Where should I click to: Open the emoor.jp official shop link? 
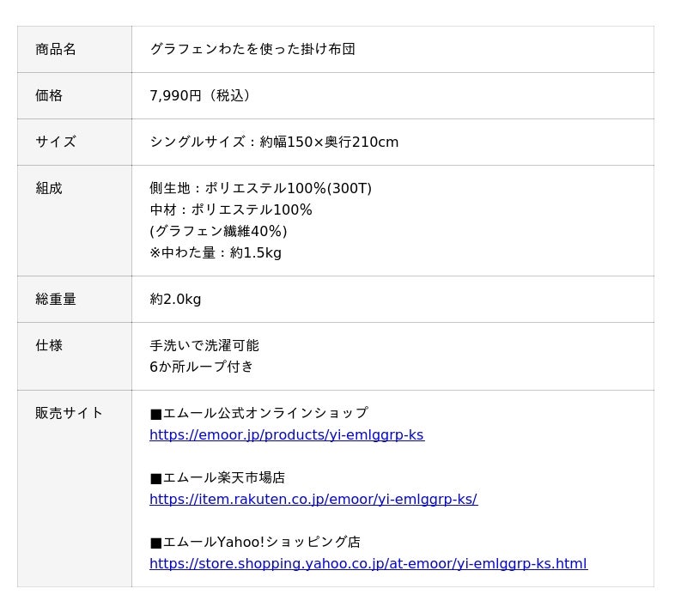(x=286, y=434)
